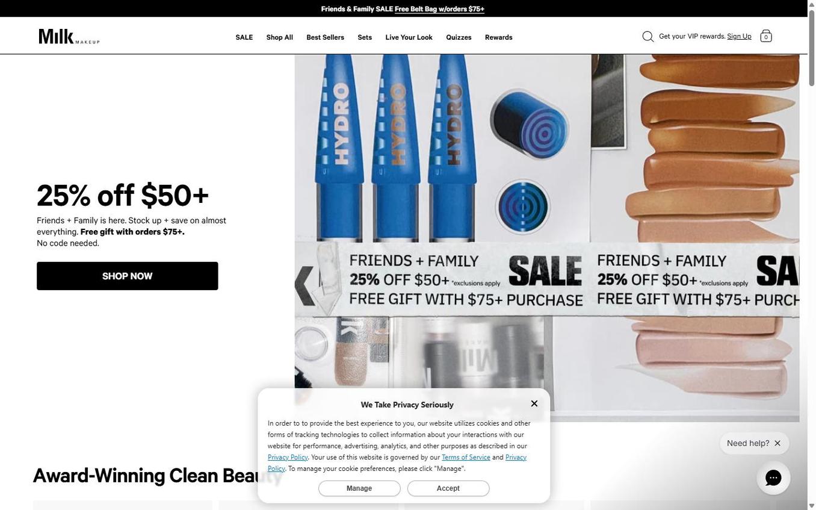Open the SALE menu item
This screenshot has height=510, width=816.
(x=244, y=37)
